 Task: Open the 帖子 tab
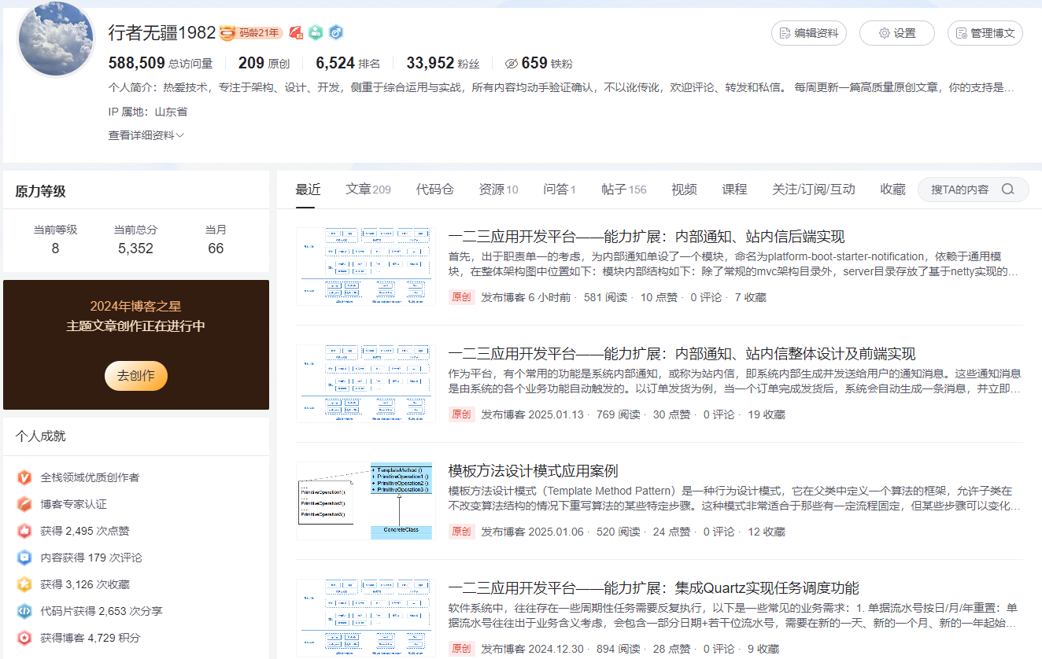point(615,189)
